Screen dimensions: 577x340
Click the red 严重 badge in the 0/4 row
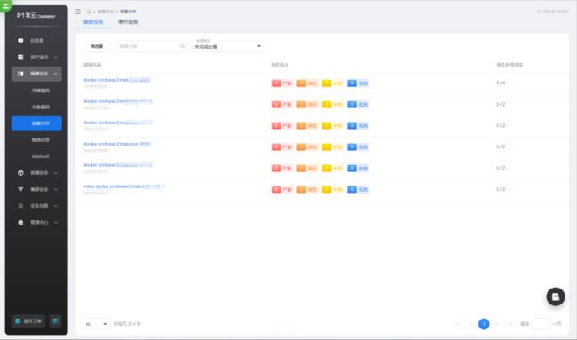(x=281, y=83)
